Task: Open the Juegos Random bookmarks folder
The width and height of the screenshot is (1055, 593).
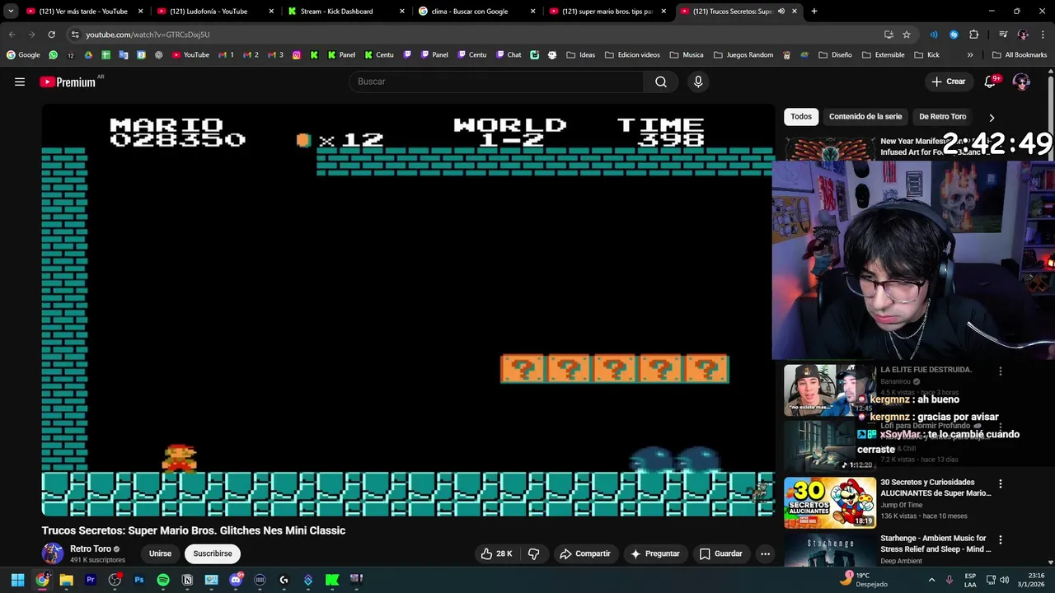Action: pyautogui.click(x=743, y=55)
